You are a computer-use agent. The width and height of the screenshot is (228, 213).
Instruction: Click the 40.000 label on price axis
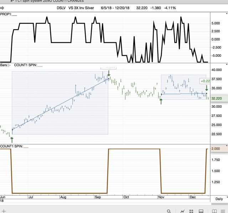coord(217,70)
